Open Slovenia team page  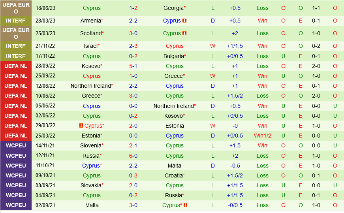pos(90,145)
